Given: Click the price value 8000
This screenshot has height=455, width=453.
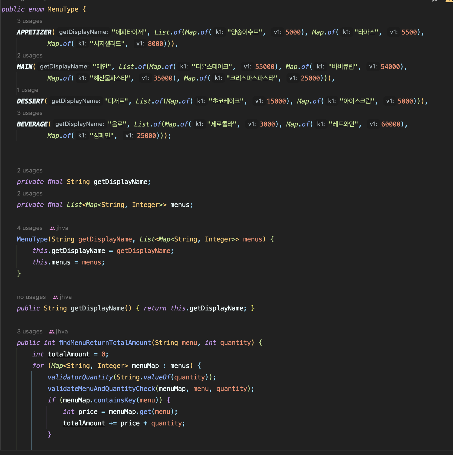Looking at the screenshot, I should pos(156,44).
